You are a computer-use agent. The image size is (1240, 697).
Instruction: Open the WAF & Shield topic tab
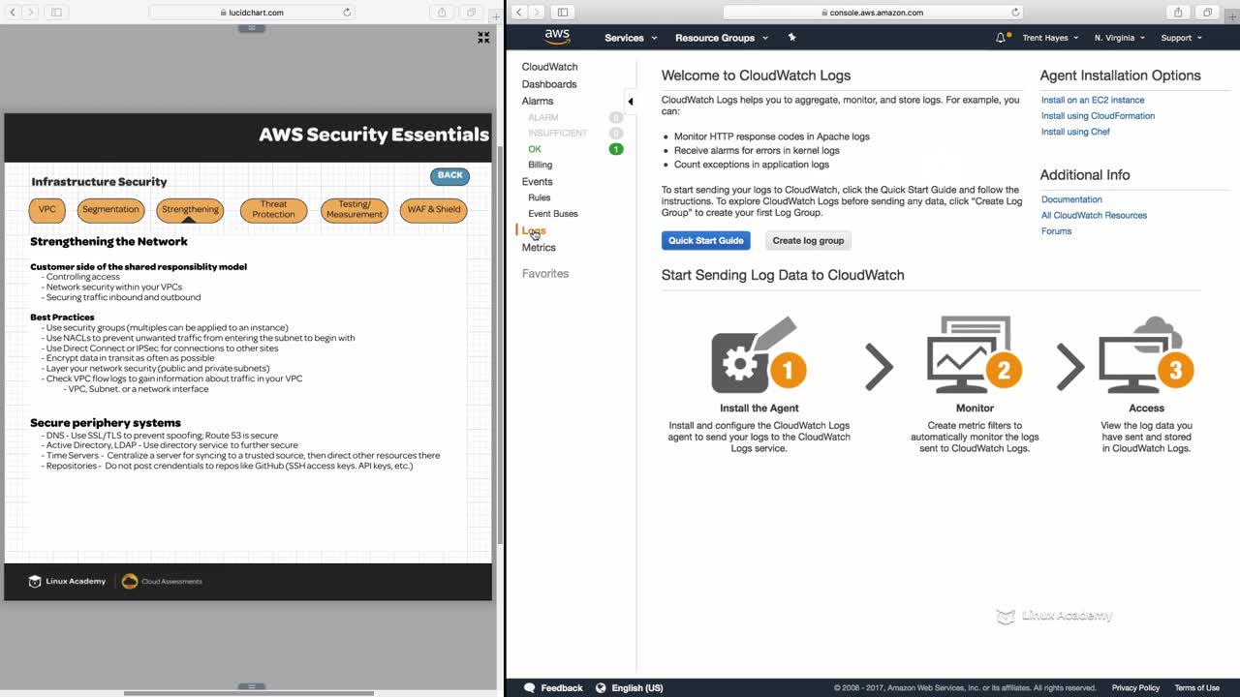pyautogui.click(x=433, y=209)
